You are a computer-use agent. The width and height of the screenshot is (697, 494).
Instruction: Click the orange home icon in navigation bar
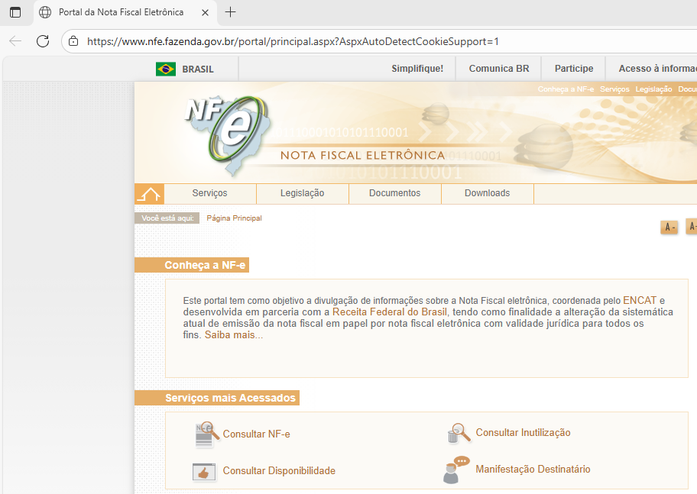pyautogui.click(x=149, y=194)
